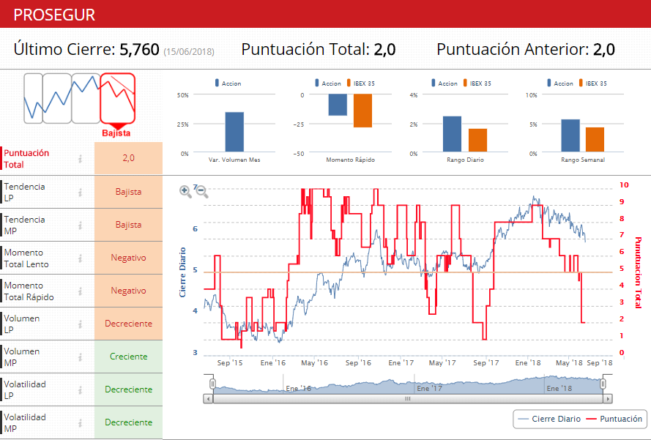Click the right handle of the range navigator
The width and height of the screenshot is (651, 440).
tap(603, 384)
